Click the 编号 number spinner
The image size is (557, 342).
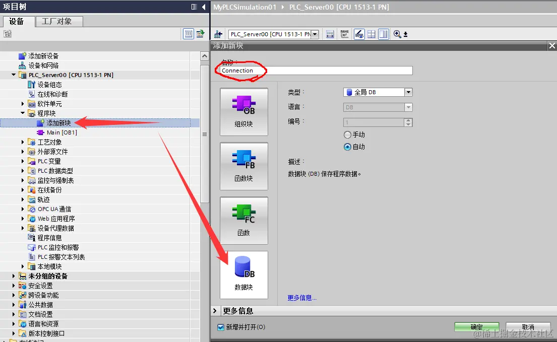[x=408, y=122]
